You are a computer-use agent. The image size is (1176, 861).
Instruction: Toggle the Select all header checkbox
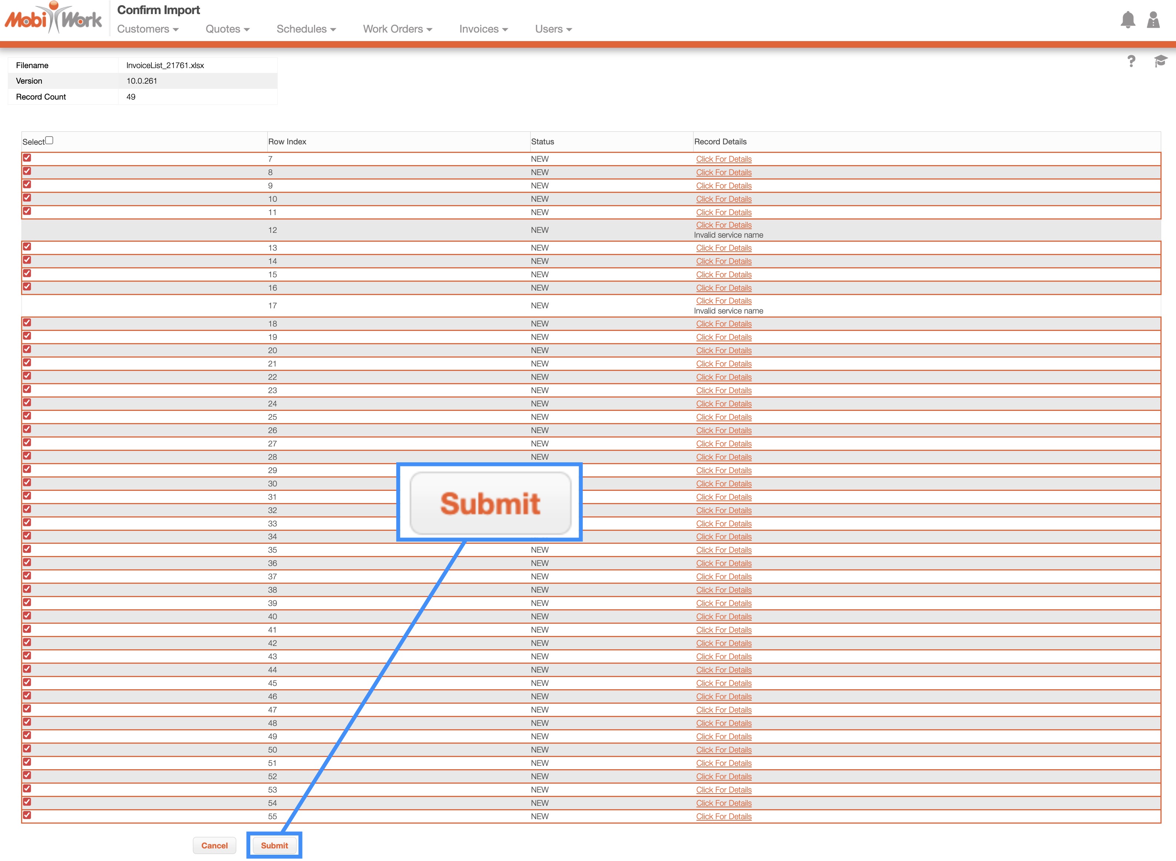tap(50, 140)
